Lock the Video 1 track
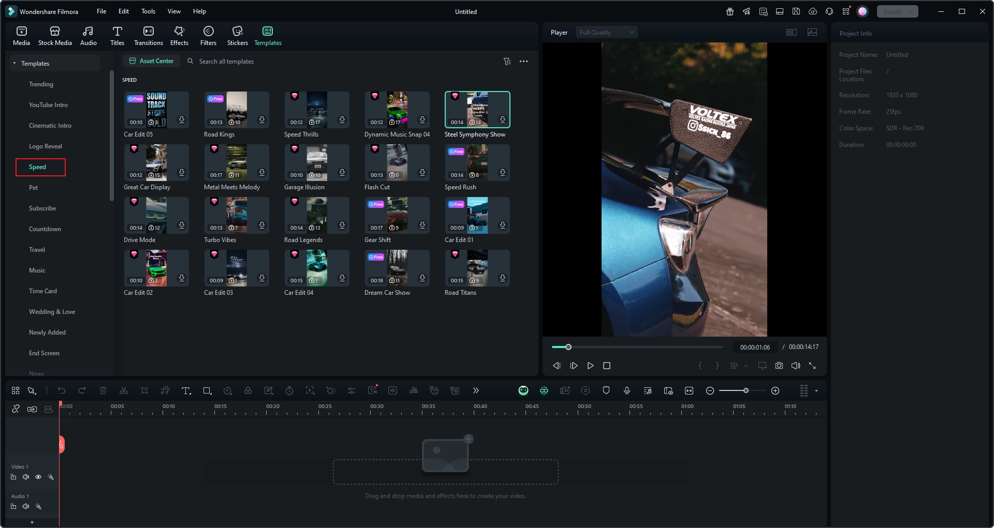This screenshot has height=528, width=994. (x=13, y=477)
